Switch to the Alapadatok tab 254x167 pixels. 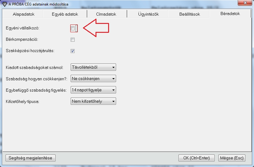point(24,14)
